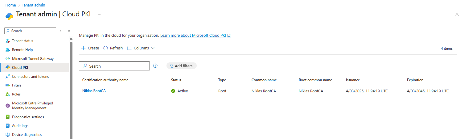This screenshot has width=460, height=139.
Task: Open Roles via its sidebar icon
Action: 8,94
